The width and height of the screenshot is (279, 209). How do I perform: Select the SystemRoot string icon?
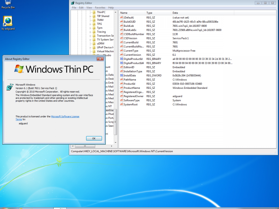[x=121, y=104]
